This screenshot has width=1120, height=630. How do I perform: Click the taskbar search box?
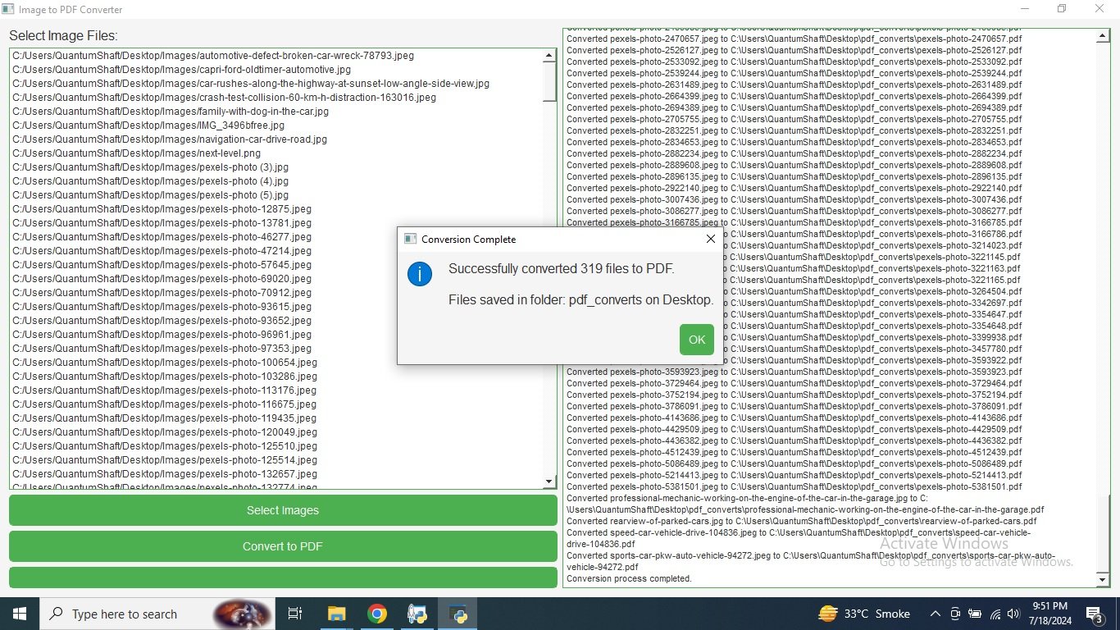157,614
